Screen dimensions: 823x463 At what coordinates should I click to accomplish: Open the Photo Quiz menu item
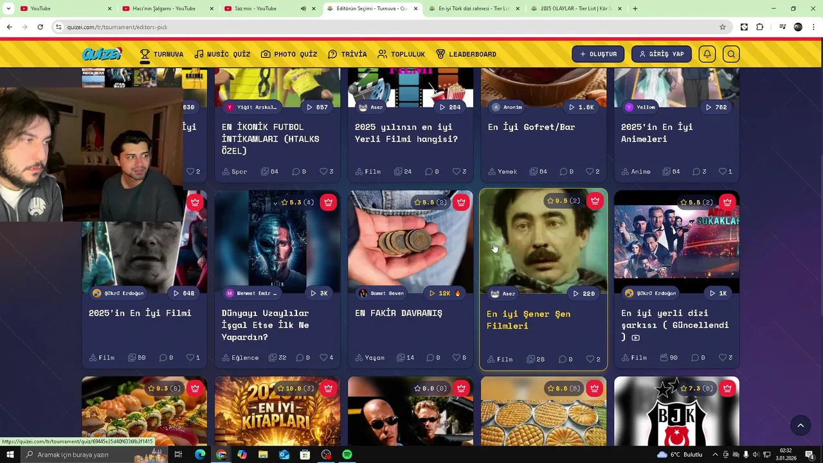(x=289, y=54)
